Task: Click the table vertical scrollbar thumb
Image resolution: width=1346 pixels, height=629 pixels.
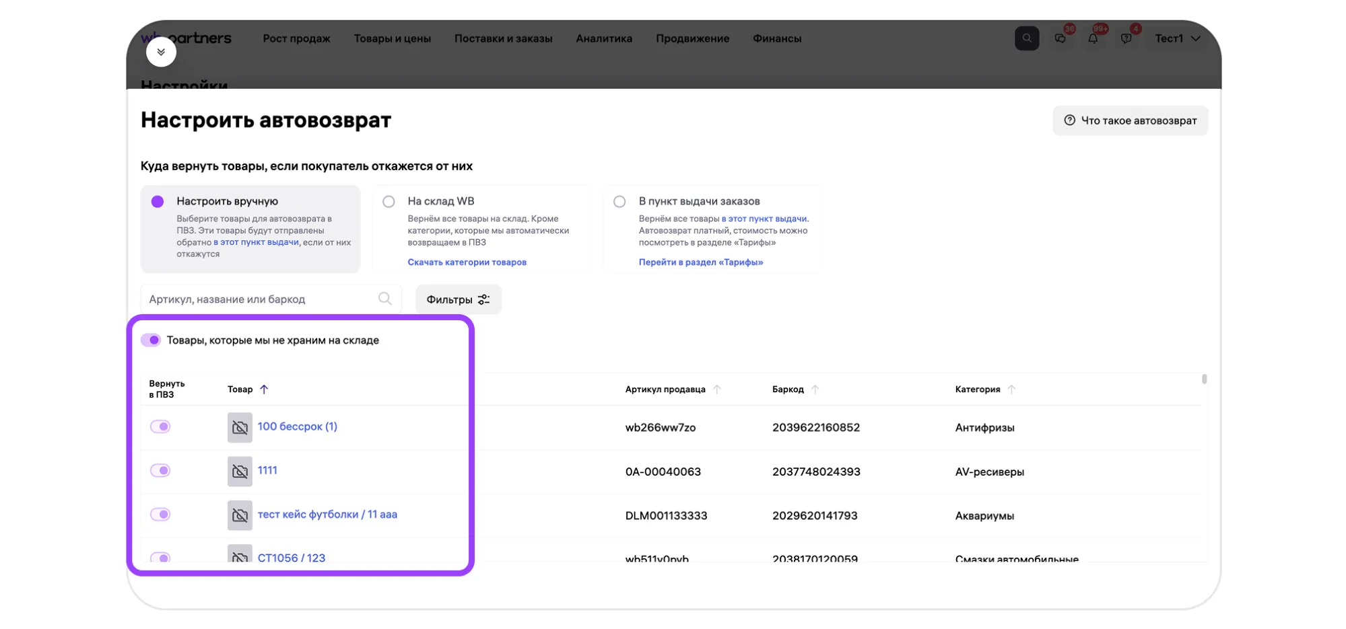Action: (x=1204, y=379)
